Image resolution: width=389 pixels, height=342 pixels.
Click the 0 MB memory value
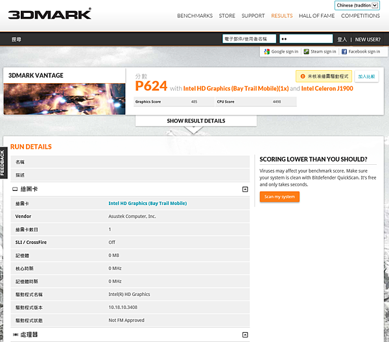[x=114, y=255]
